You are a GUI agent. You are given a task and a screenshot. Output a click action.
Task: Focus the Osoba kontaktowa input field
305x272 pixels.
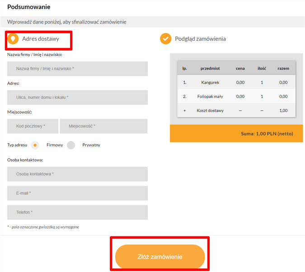[x=77, y=174]
